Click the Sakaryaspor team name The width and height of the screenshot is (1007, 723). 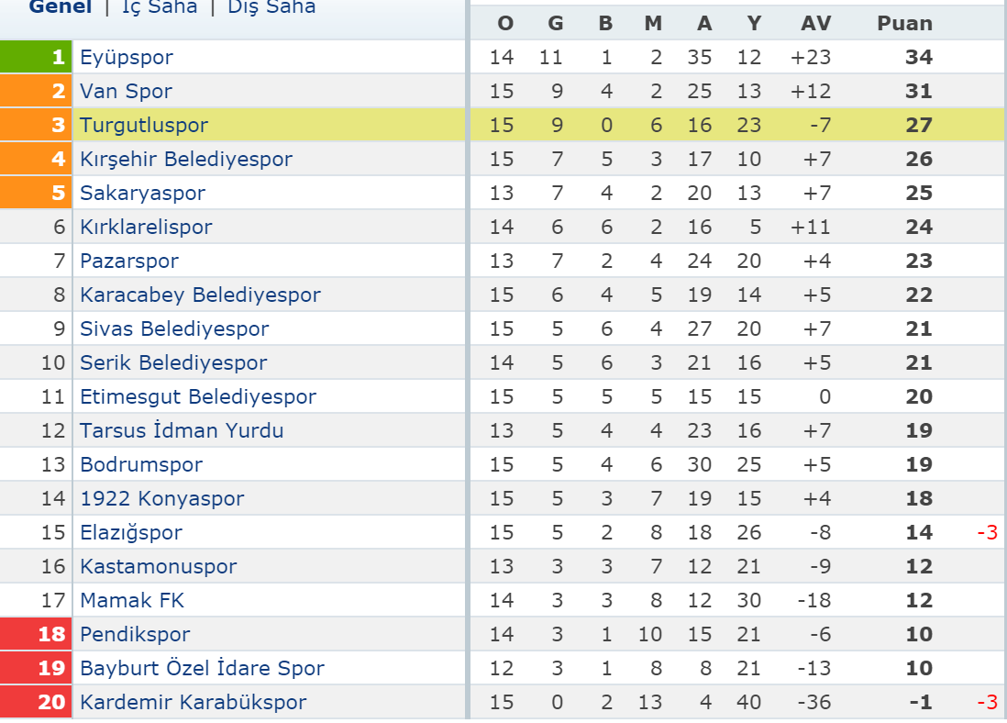point(142,194)
